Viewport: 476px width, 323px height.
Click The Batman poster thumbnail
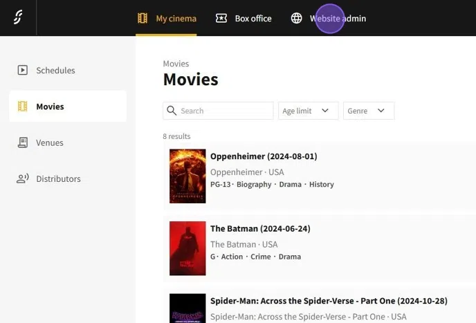point(187,248)
